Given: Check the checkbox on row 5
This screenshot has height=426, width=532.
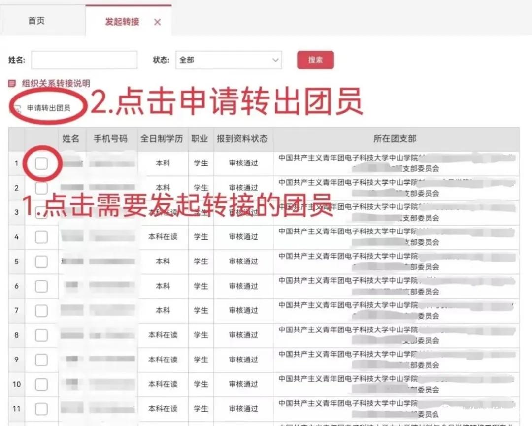Looking at the screenshot, I should pos(42,261).
